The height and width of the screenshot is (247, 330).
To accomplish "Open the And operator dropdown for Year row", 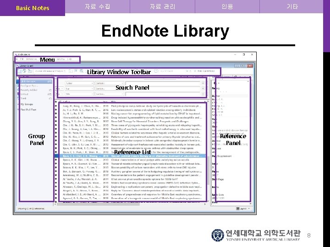I will point(60,89).
